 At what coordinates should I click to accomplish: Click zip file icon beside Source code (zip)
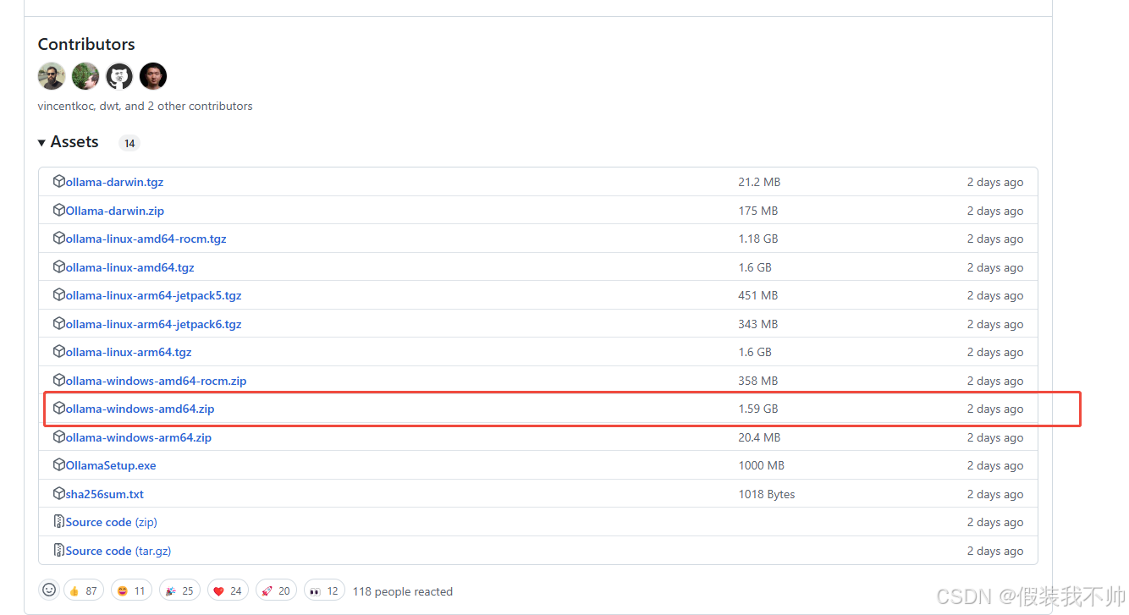59,521
